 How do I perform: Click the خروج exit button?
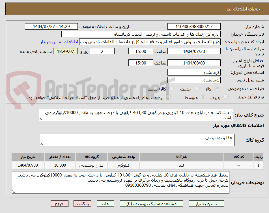point(59,204)
